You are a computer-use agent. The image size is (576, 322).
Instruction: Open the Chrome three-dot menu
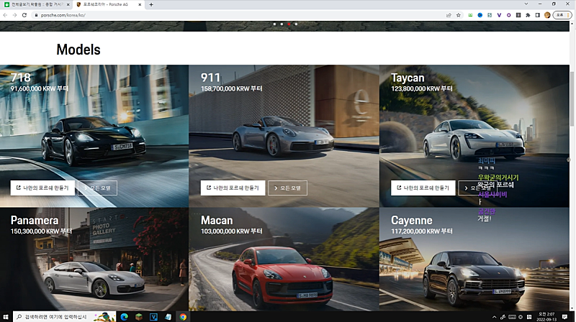pos(570,14)
